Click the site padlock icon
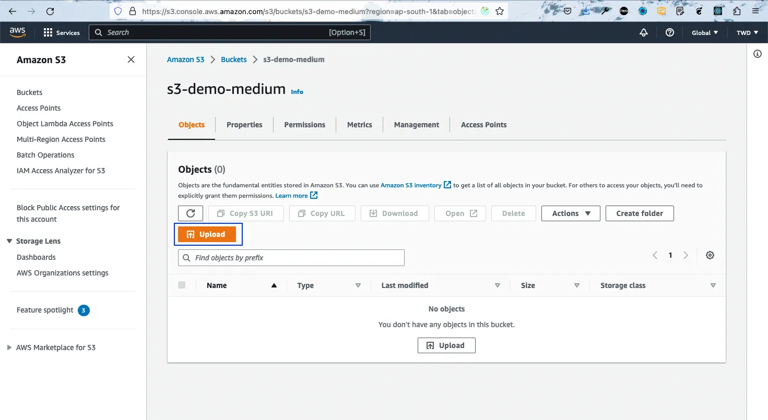Screen dimensions: 768x420 132,11
